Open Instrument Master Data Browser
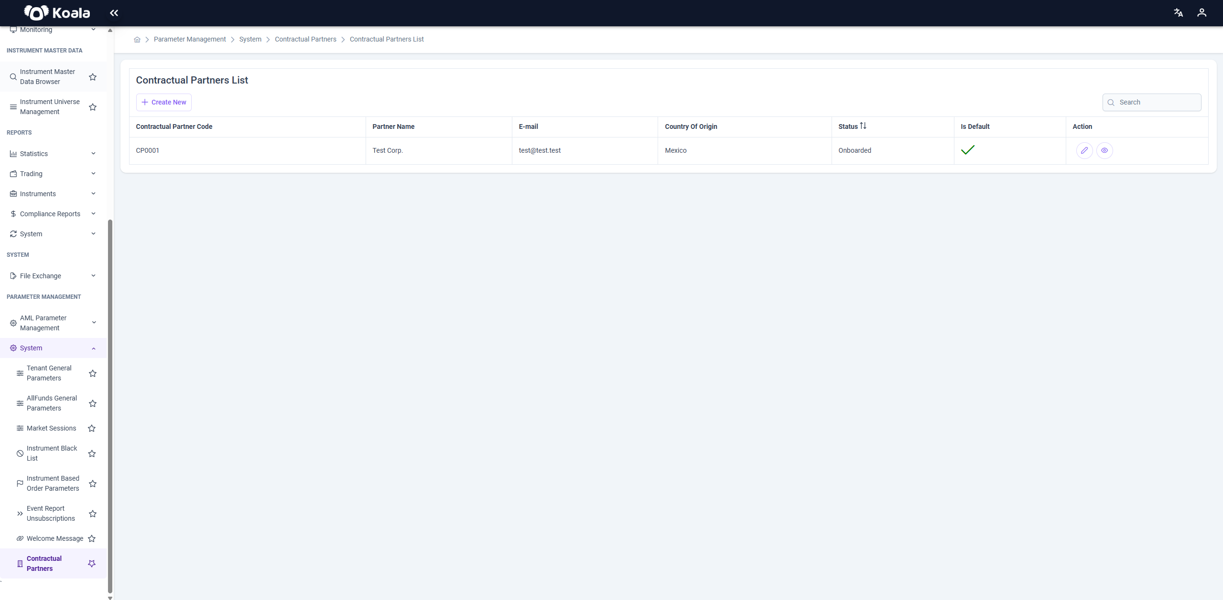This screenshot has height=600, width=1223. 47,77
